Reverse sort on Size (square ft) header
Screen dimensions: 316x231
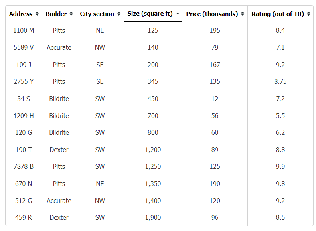click(x=153, y=14)
